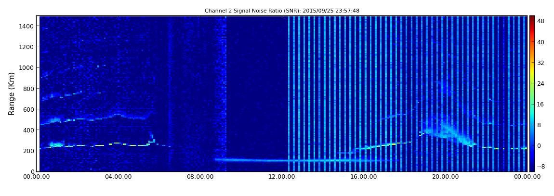
Task: Click the 16:00:00 time axis label
Action: pyautogui.click(x=363, y=177)
